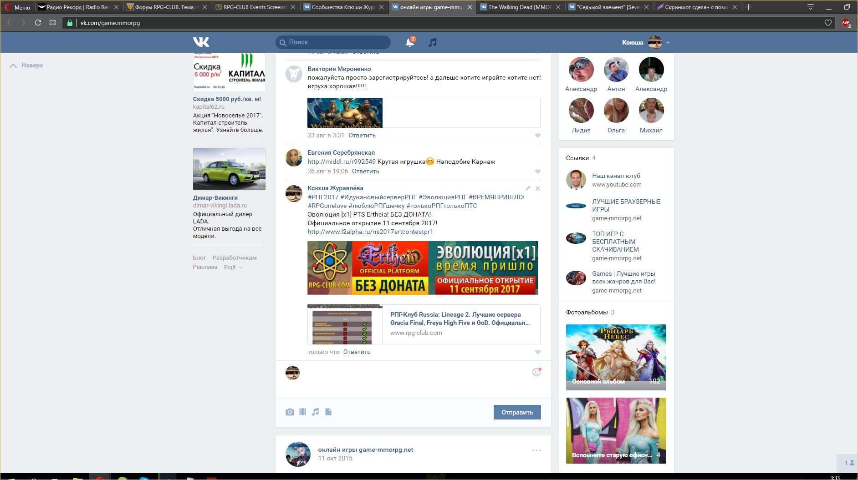Click browser back arrow
This screenshot has width=858, height=480.
pos(9,22)
